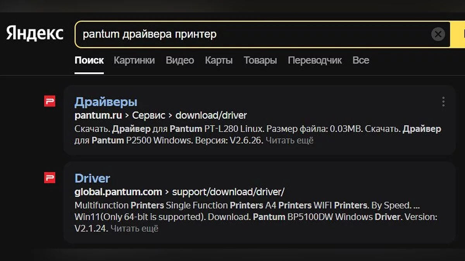Click the global.pantum.com site address

coord(118,192)
